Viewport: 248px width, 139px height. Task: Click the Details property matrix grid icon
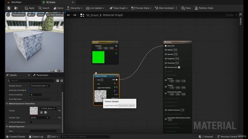[x=58, y=81]
